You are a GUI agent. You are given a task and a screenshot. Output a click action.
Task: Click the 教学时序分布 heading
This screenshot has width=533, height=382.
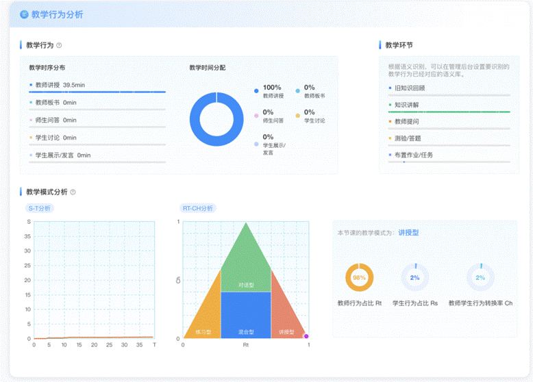pyautogui.click(x=47, y=68)
